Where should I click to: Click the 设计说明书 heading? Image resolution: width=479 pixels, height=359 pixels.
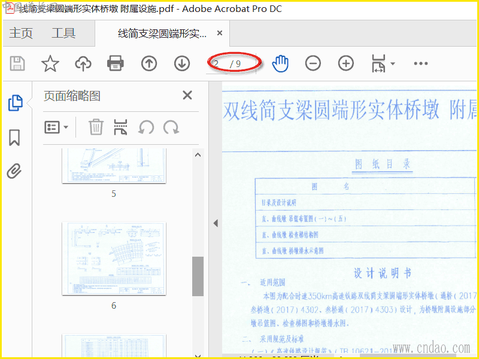pos(383,273)
